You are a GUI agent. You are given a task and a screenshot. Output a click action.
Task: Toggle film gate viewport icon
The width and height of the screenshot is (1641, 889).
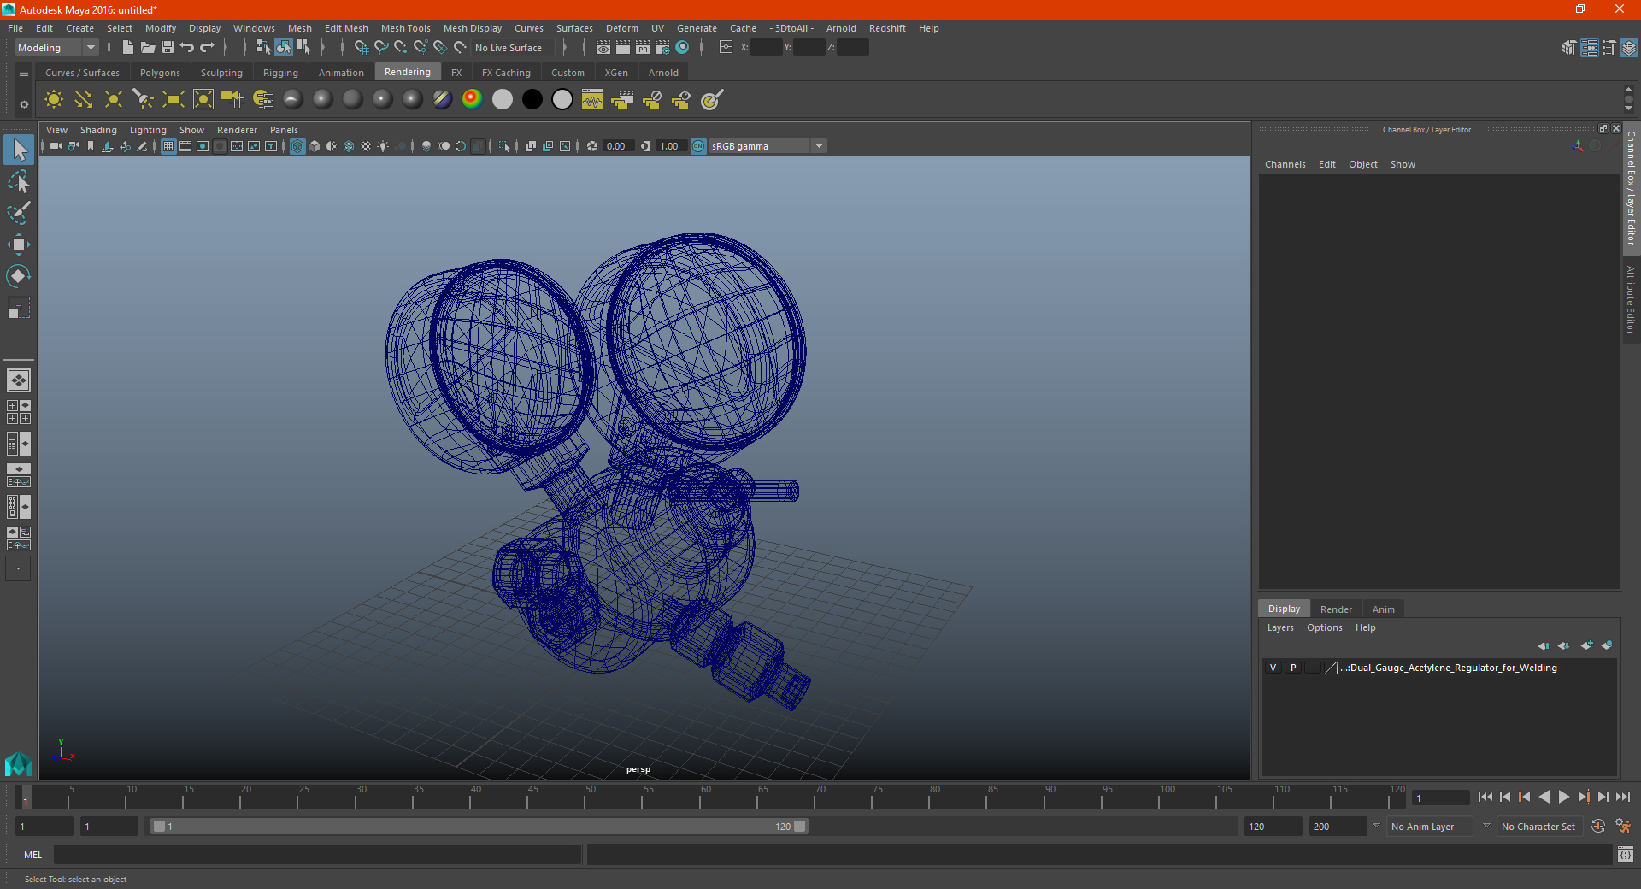point(185,146)
